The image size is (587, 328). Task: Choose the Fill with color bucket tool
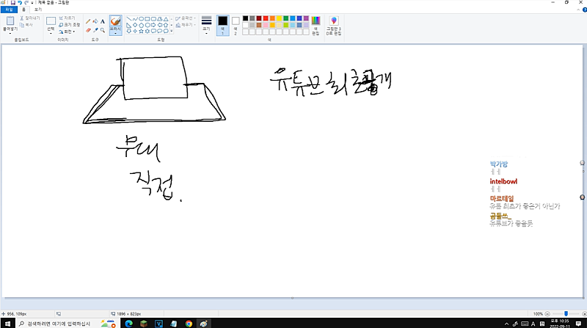[95, 21]
